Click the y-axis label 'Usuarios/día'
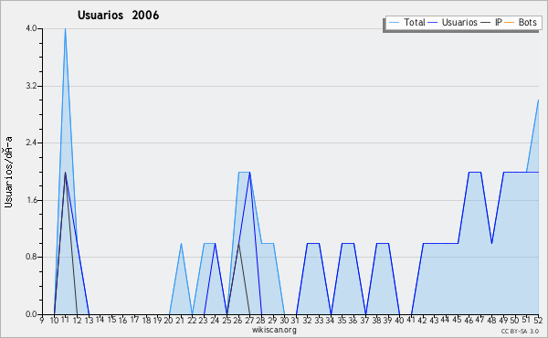Viewport: 548px width, 338px height. click(x=8, y=172)
